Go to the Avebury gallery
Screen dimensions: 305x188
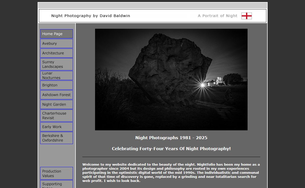tap(56, 43)
